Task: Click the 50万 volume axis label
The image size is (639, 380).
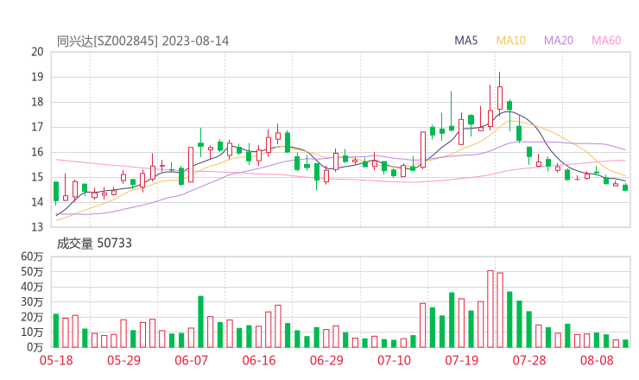Action: [32, 271]
